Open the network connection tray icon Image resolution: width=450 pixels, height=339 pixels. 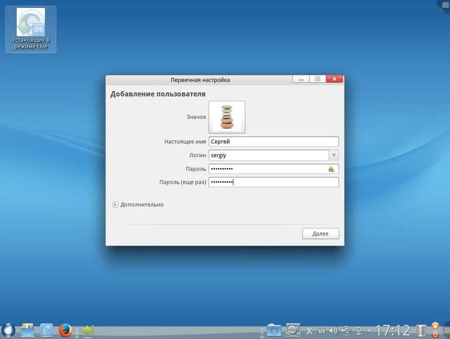point(358,331)
